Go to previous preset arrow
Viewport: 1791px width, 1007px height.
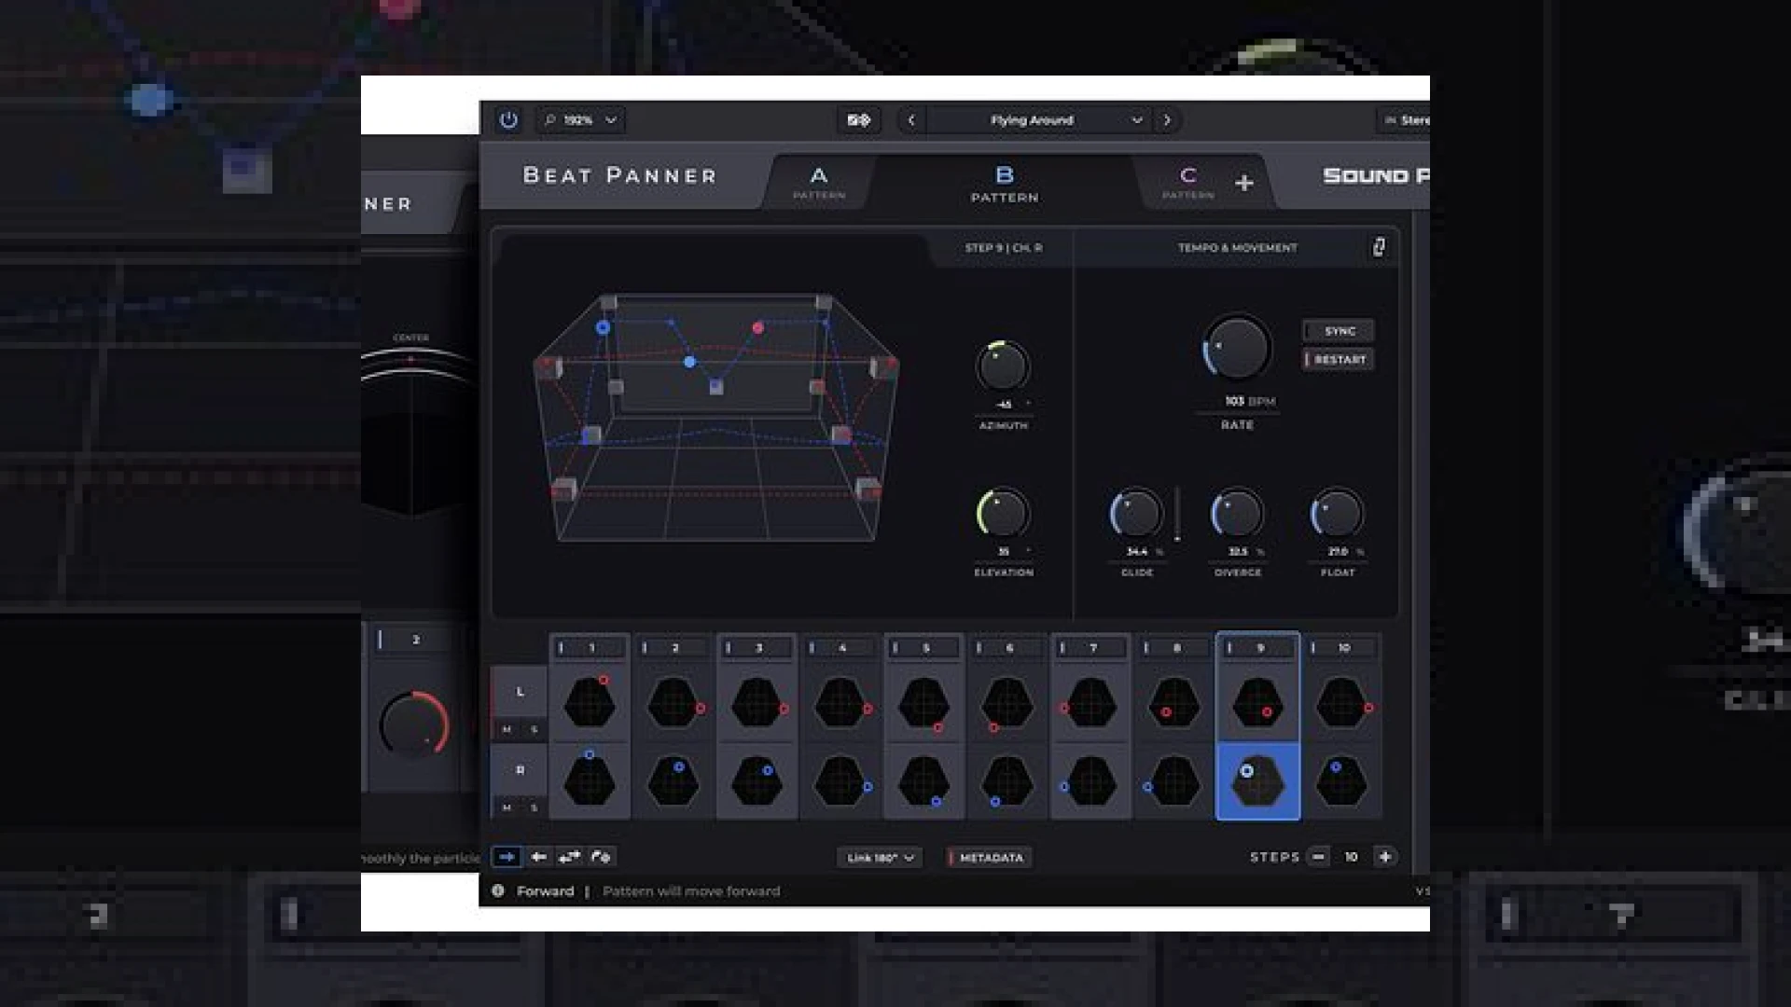tap(911, 120)
